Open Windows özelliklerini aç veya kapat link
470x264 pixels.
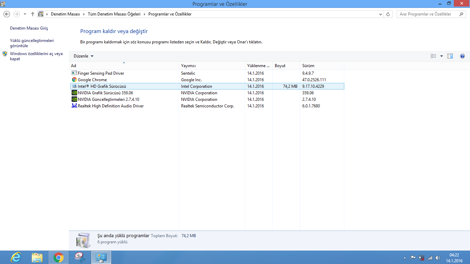tap(36, 56)
